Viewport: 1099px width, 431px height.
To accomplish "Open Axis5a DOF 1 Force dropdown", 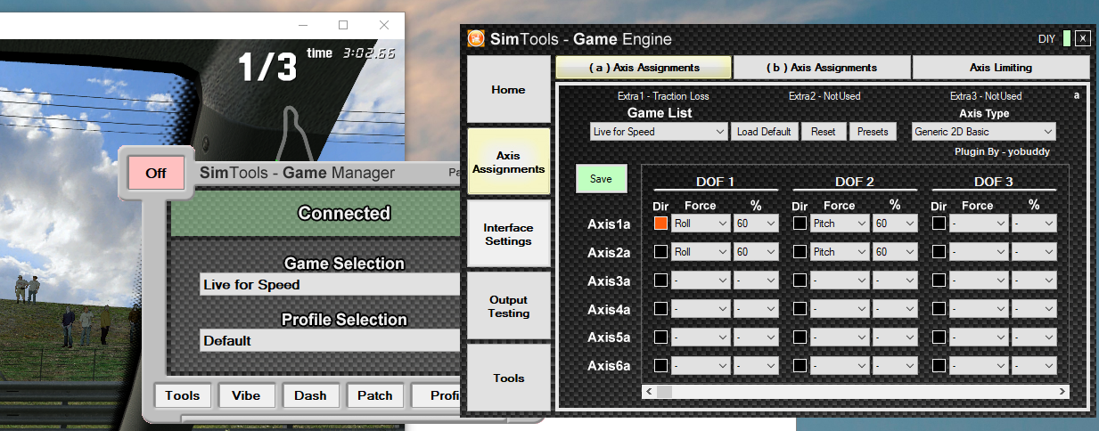I will click(x=701, y=337).
